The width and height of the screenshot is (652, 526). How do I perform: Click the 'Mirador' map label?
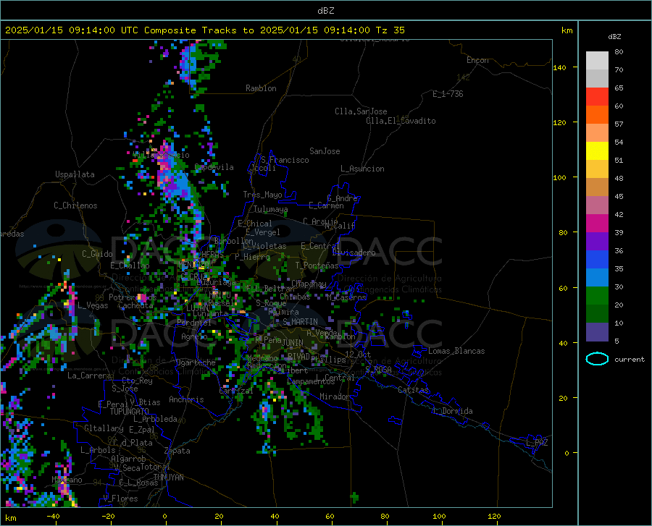click(334, 396)
